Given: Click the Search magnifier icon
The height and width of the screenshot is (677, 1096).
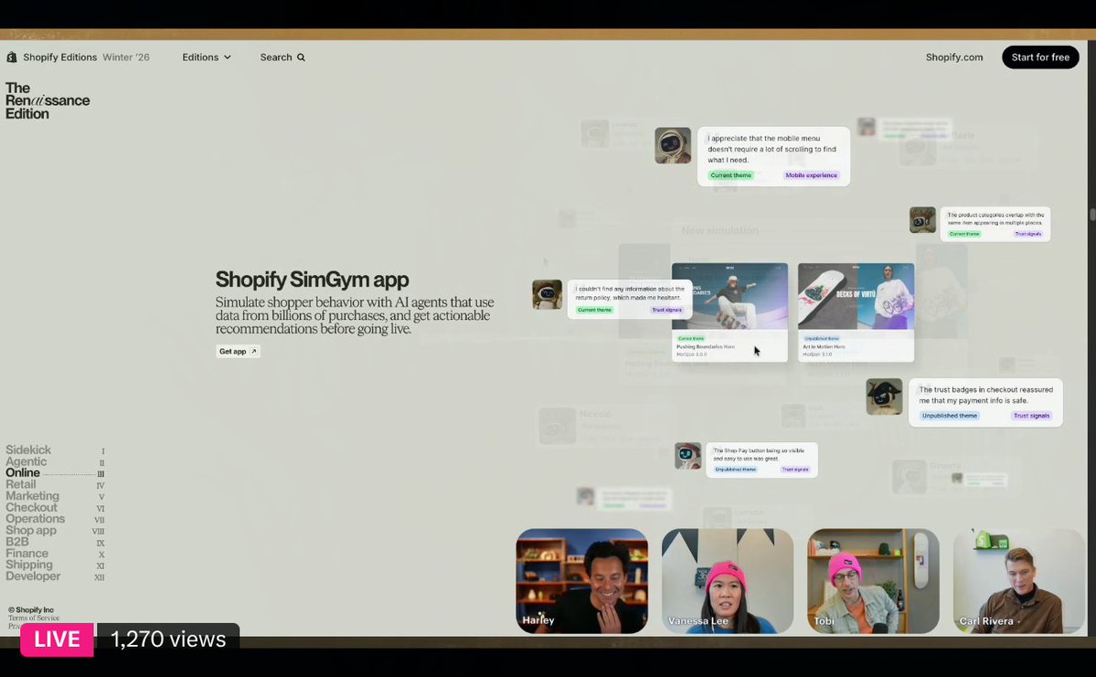Looking at the screenshot, I should pyautogui.click(x=302, y=58).
